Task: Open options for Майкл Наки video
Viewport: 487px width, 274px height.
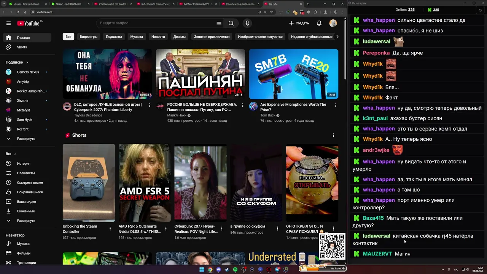Action: (243, 105)
